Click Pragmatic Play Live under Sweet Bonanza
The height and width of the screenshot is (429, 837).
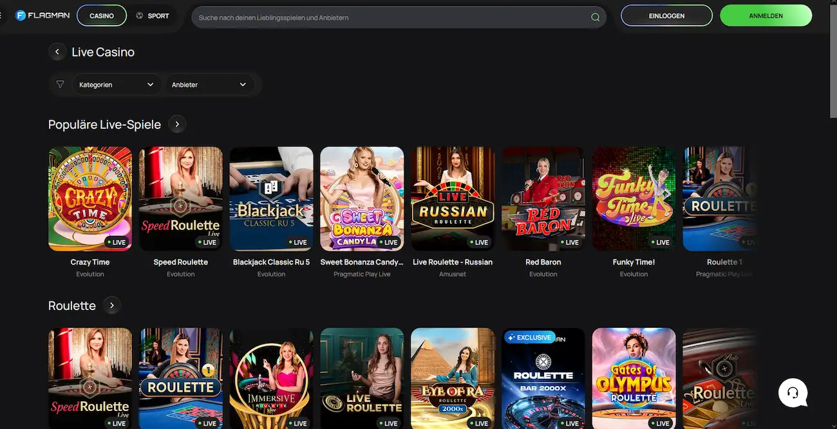click(x=362, y=274)
